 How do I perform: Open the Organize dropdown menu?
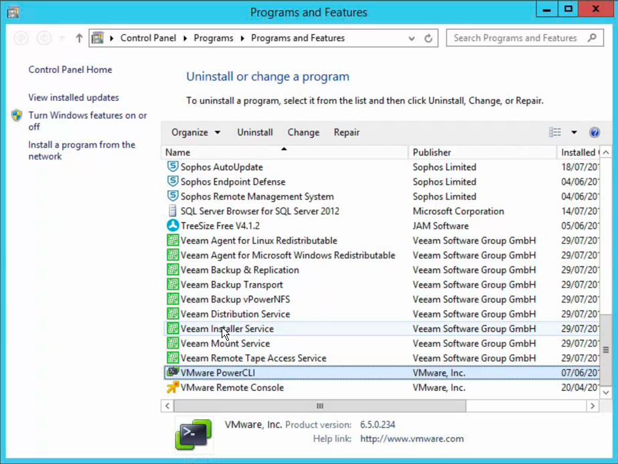point(195,132)
